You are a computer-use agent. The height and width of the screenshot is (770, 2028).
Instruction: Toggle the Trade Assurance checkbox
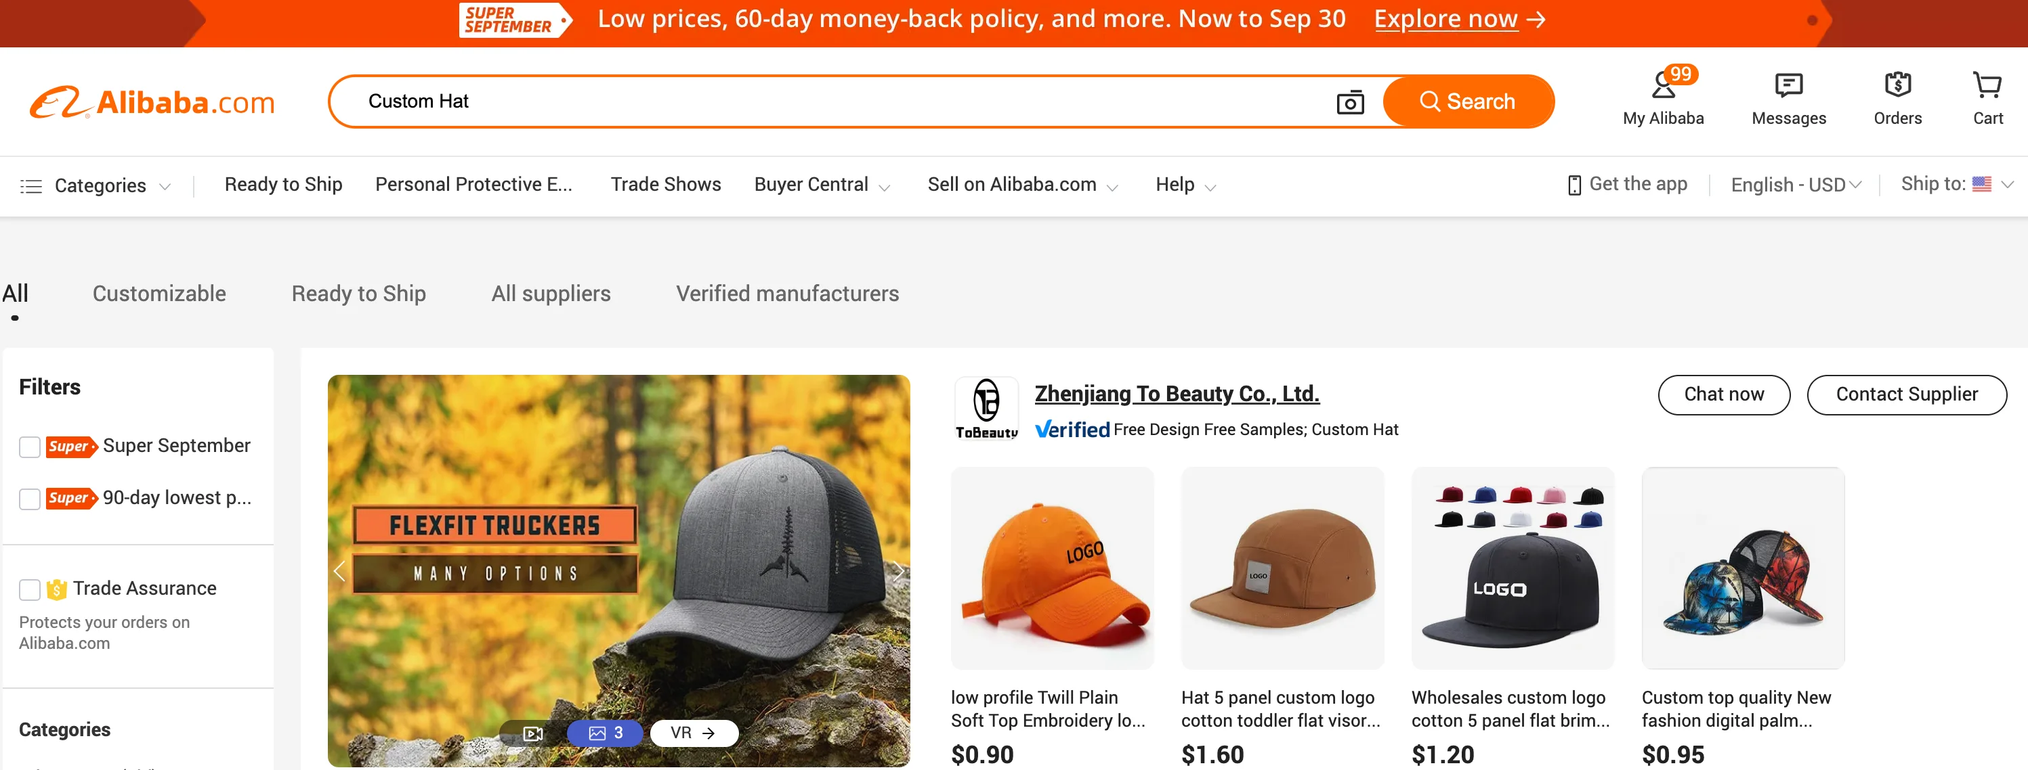pos(30,589)
